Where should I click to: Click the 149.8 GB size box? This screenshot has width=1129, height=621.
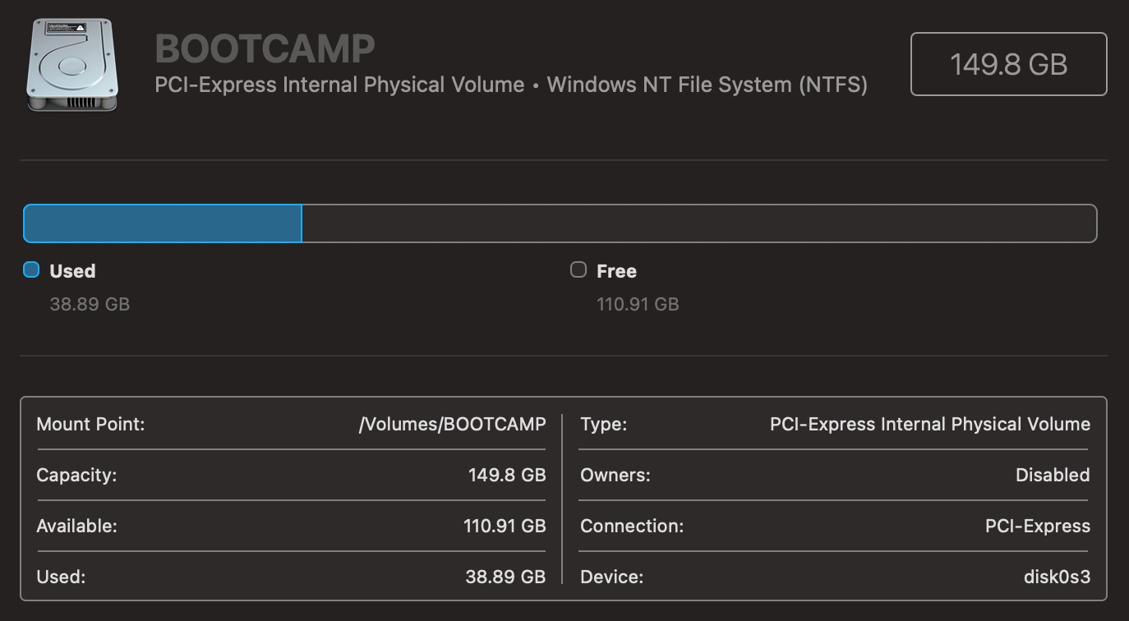click(x=1008, y=64)
